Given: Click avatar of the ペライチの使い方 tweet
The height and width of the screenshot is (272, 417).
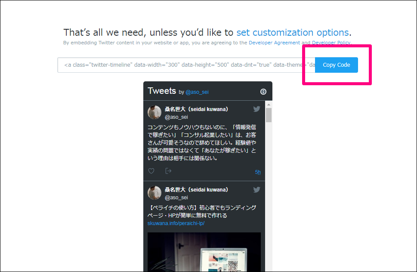Looking at the screenshot, I should (x=154, y=193).
